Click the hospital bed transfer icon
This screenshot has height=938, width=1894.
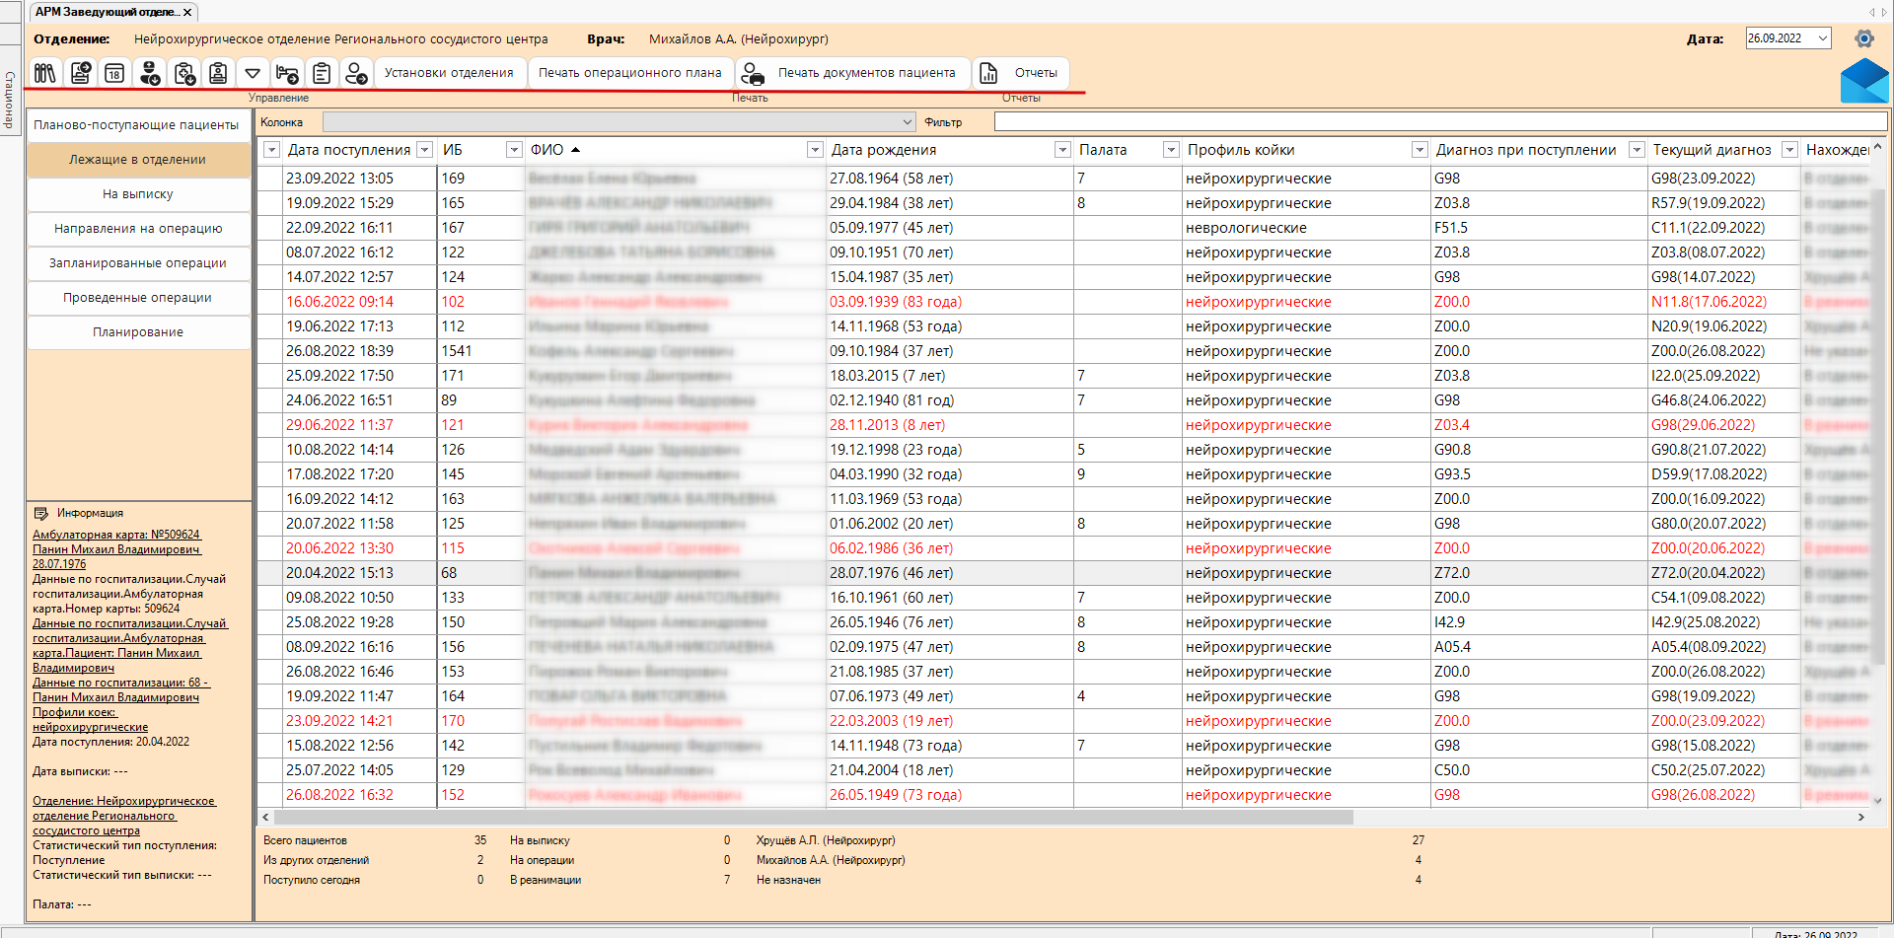click(x=287, y=73)
